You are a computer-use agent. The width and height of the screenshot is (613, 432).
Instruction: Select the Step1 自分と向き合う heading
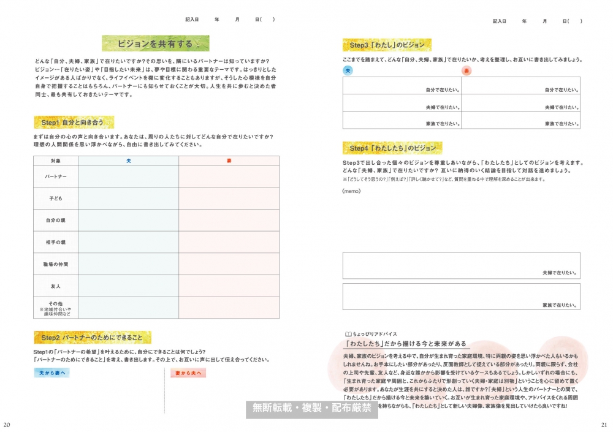(x=74, y=123)
